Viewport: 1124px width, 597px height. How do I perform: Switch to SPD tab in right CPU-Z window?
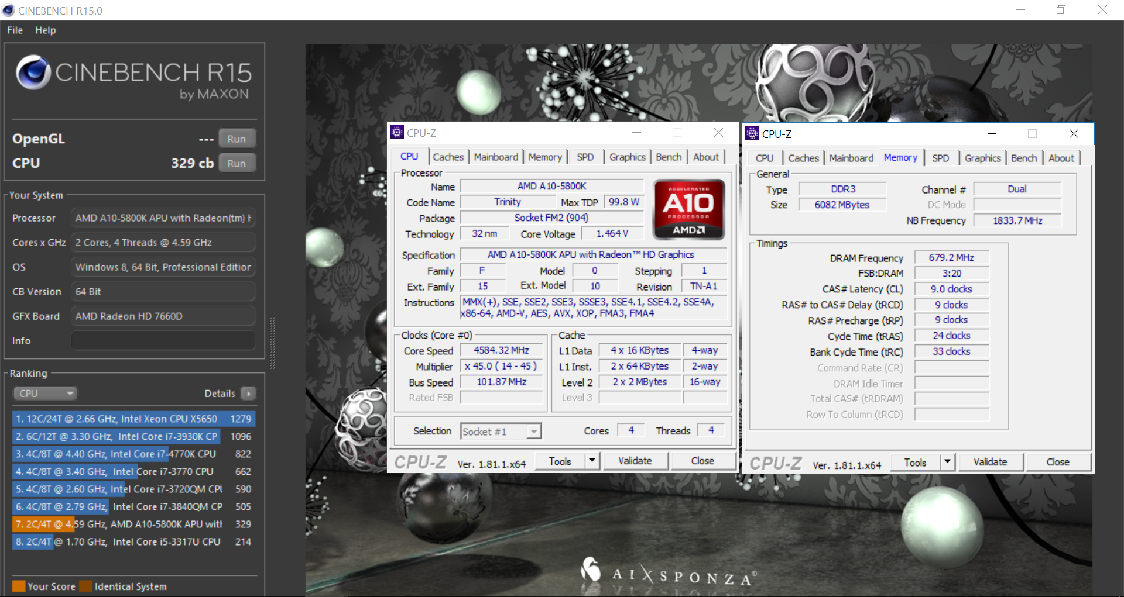pos(941,158)
